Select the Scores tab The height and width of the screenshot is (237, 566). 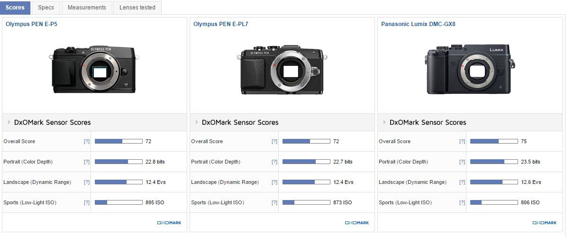15,8
